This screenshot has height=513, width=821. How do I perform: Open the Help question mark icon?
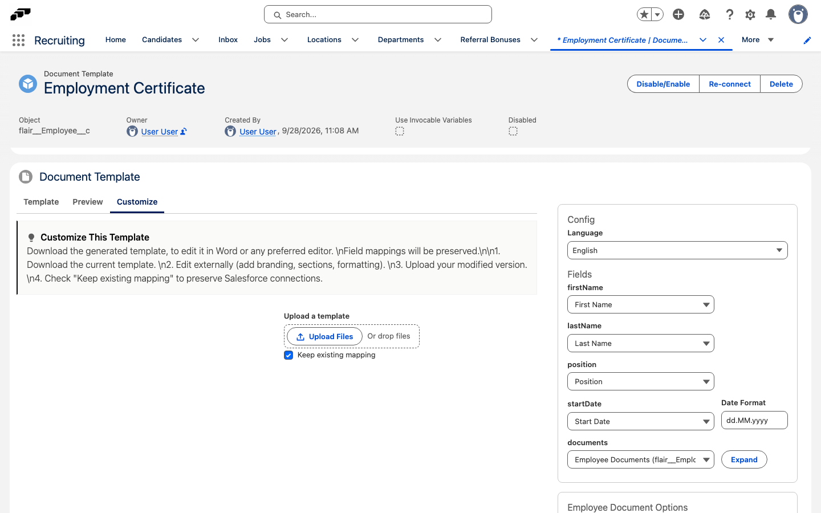[x=729, y=14]
